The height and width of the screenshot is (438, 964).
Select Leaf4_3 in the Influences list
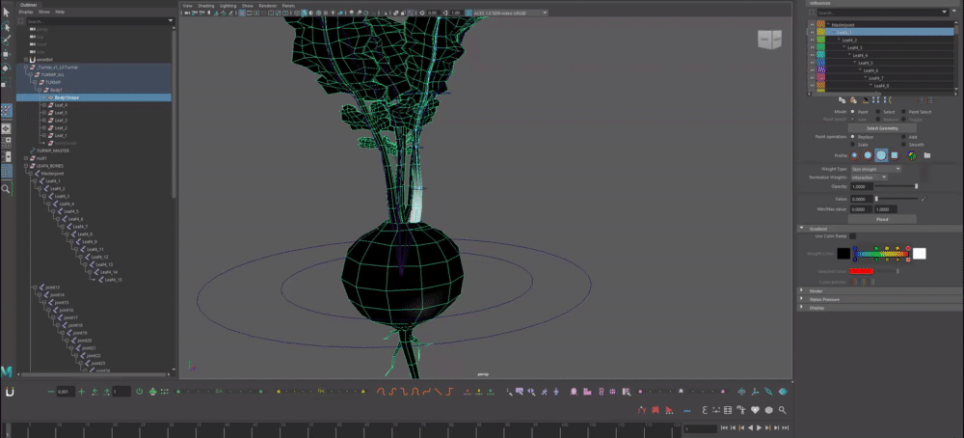tap(854, 47)
